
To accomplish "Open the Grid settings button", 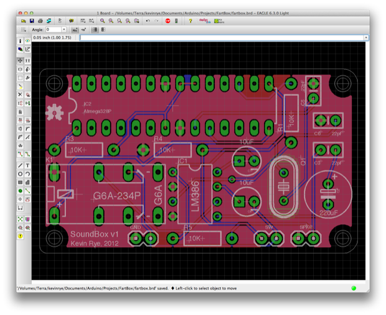I will 24,30.
